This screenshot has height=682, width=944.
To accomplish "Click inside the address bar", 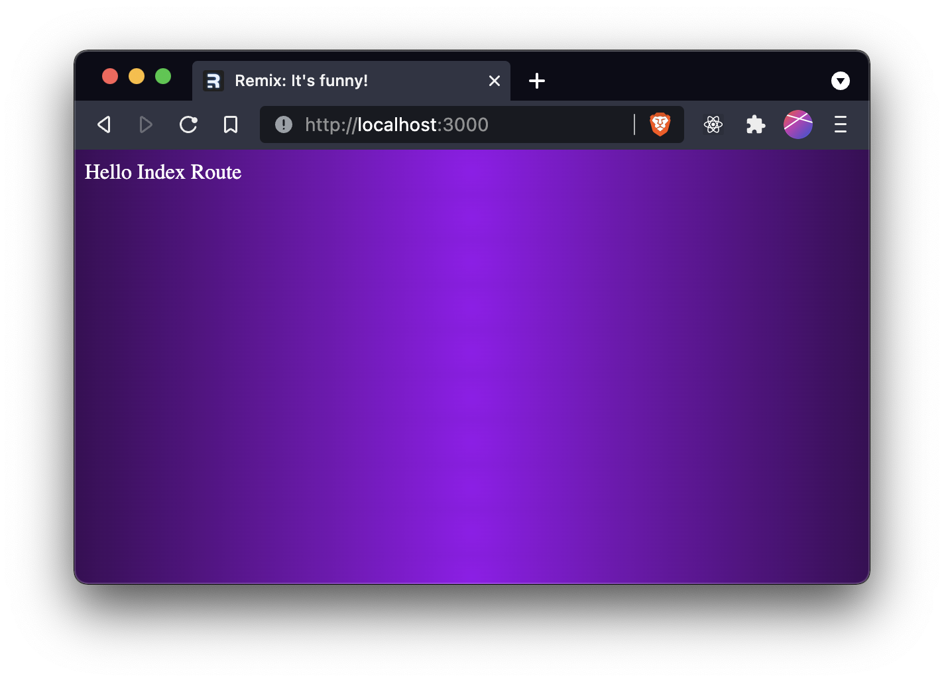I will (464, 124).
